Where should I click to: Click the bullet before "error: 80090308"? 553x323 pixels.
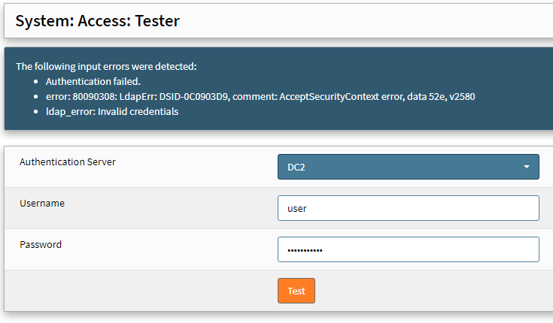37,96
